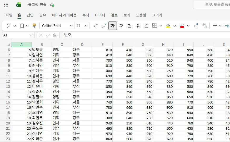
Task: Select column header D
Action: (x=82, y=45)
